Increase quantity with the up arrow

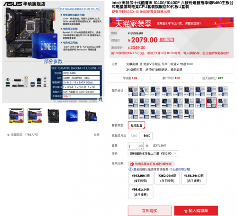(x=141, y=144)
